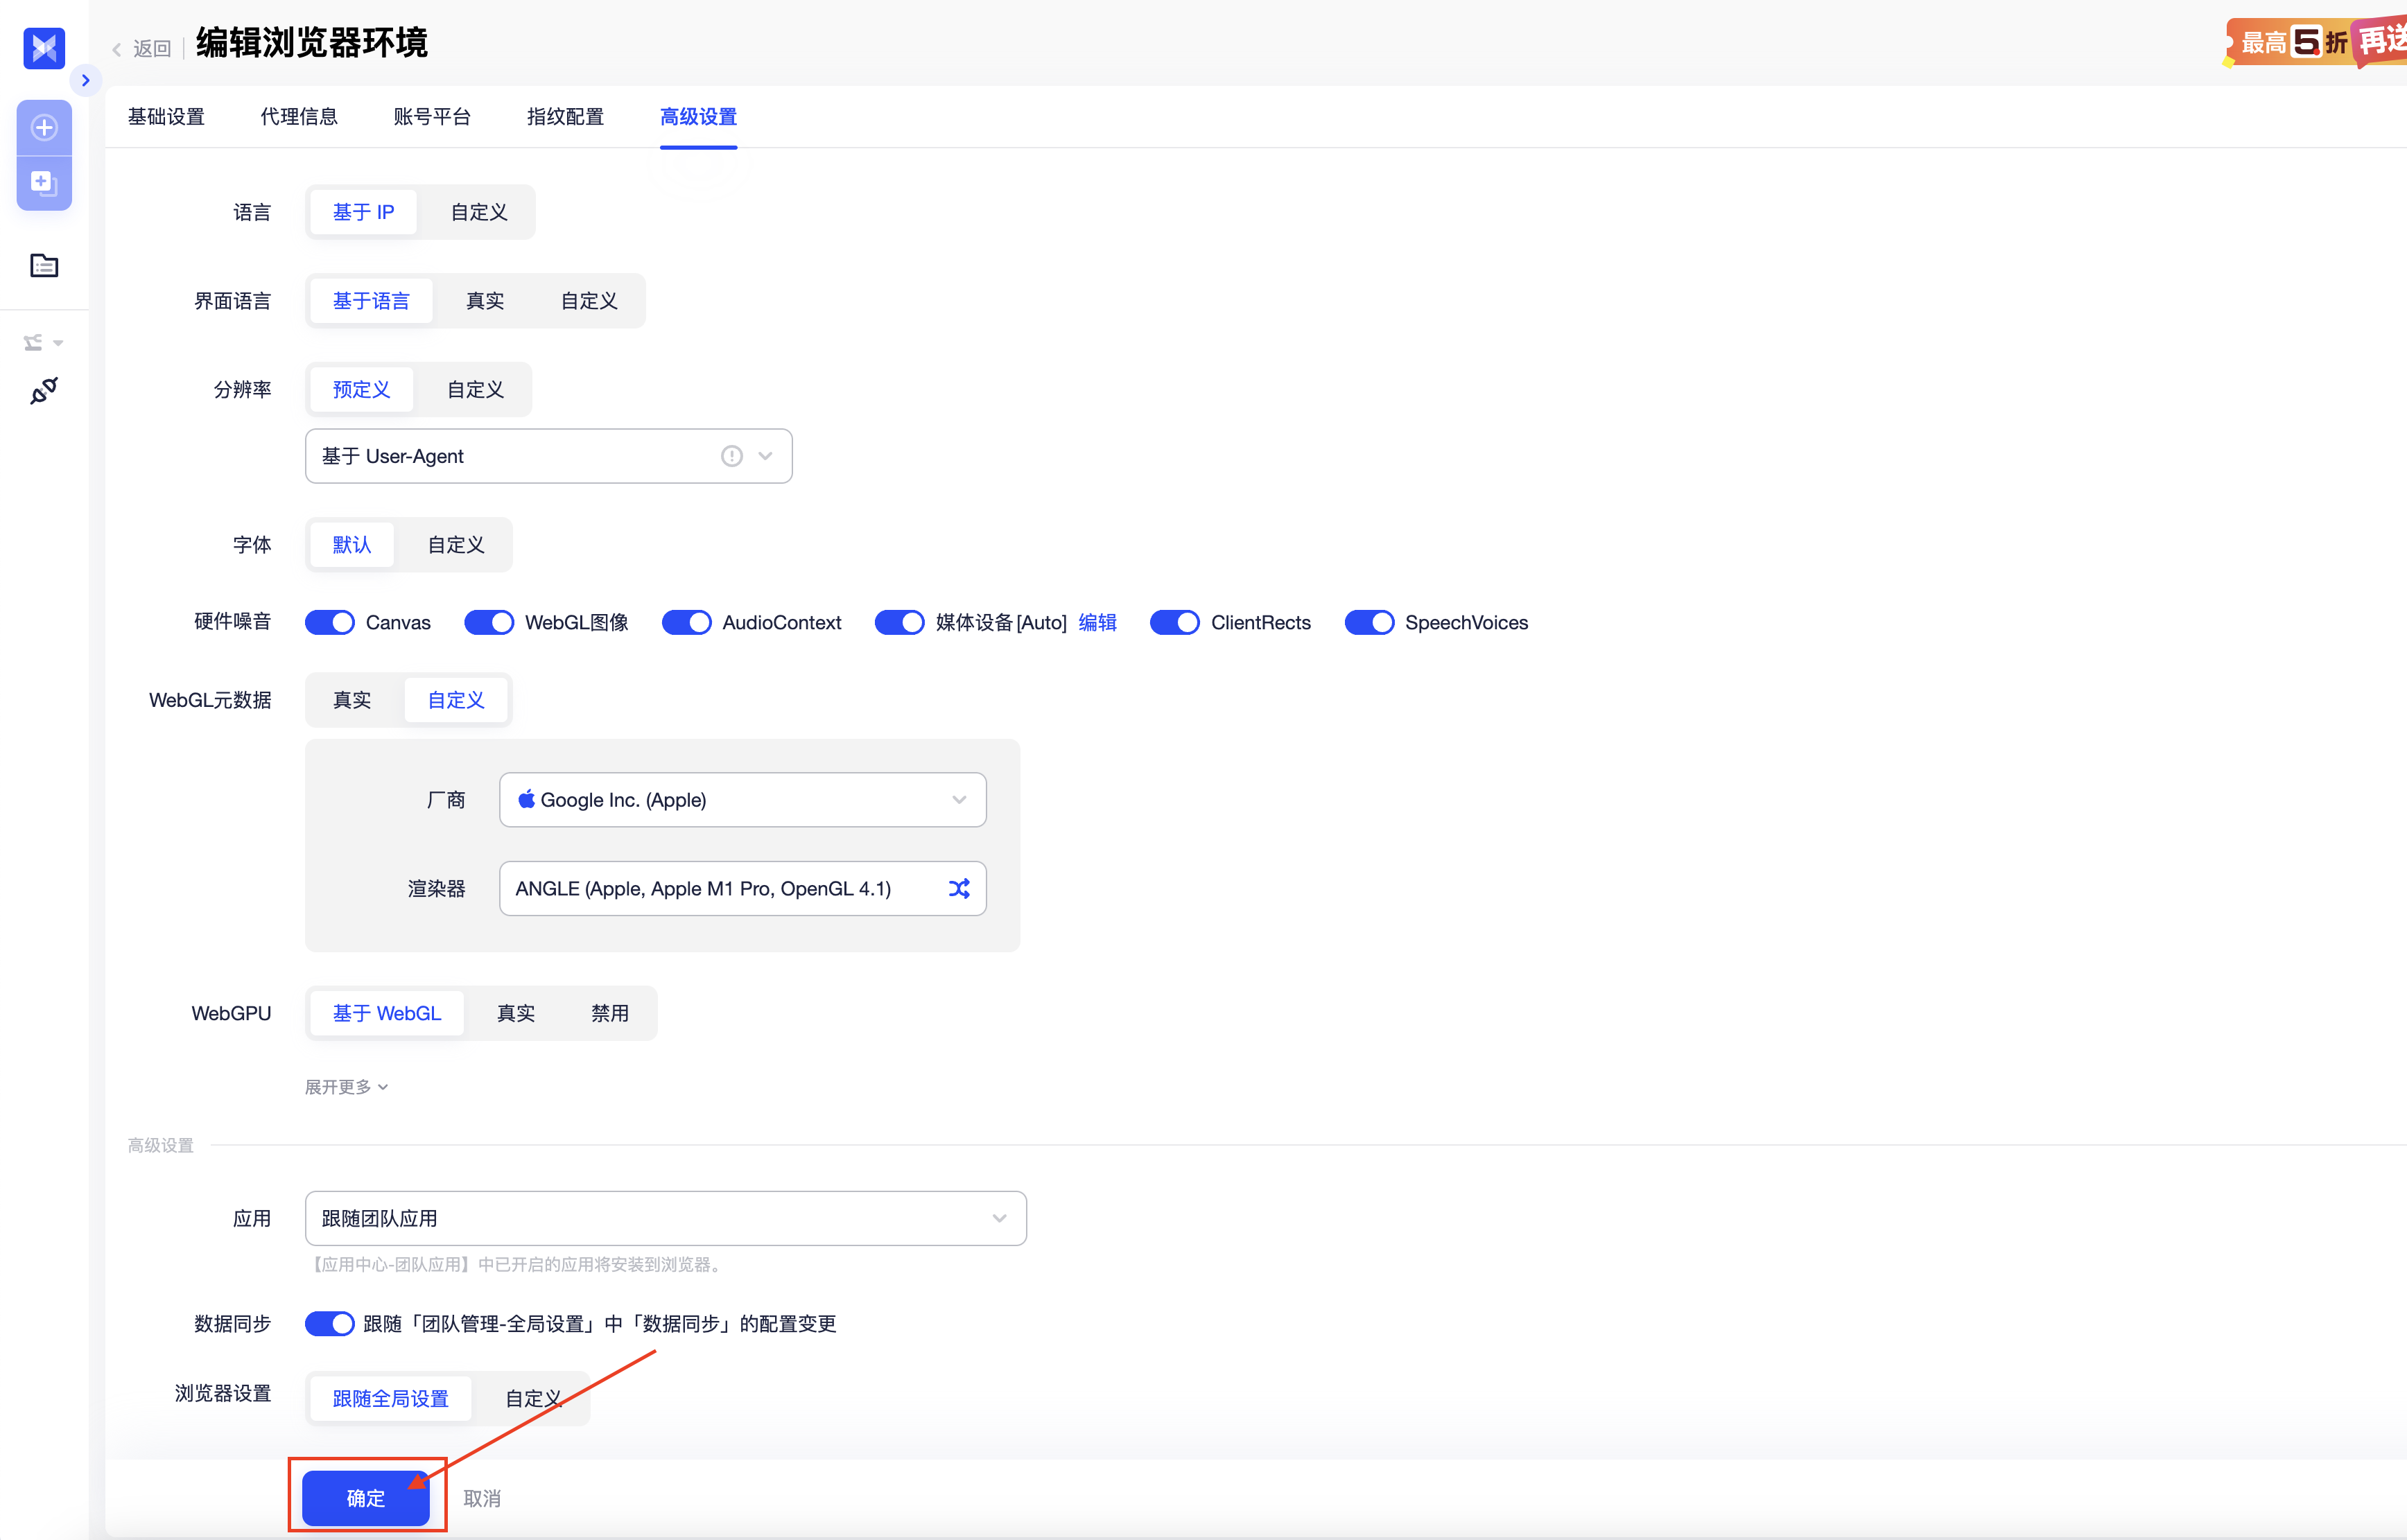Select 默认 for 字体
The image size is (2407, 1540).
352,545
